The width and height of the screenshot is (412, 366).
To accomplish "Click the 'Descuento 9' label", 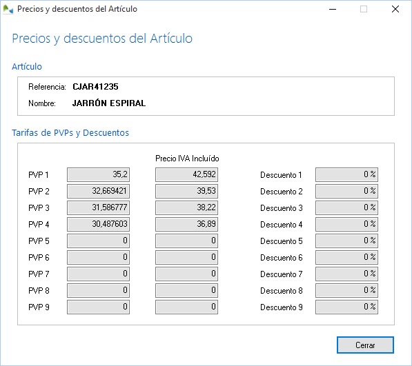I will (x=281, y=307).
